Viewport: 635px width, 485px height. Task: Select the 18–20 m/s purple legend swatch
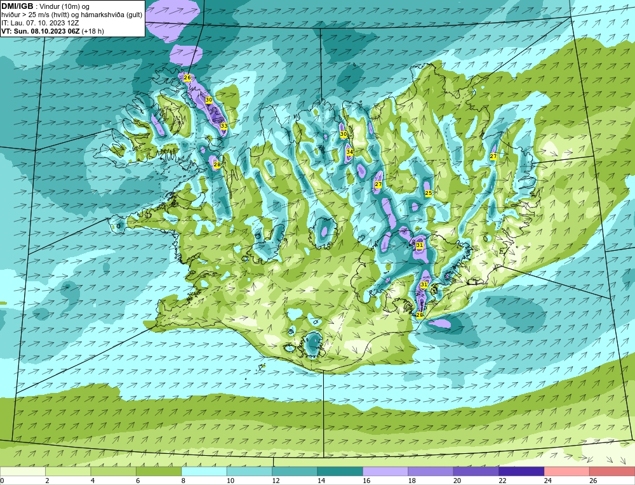click(x=431, y=471)
